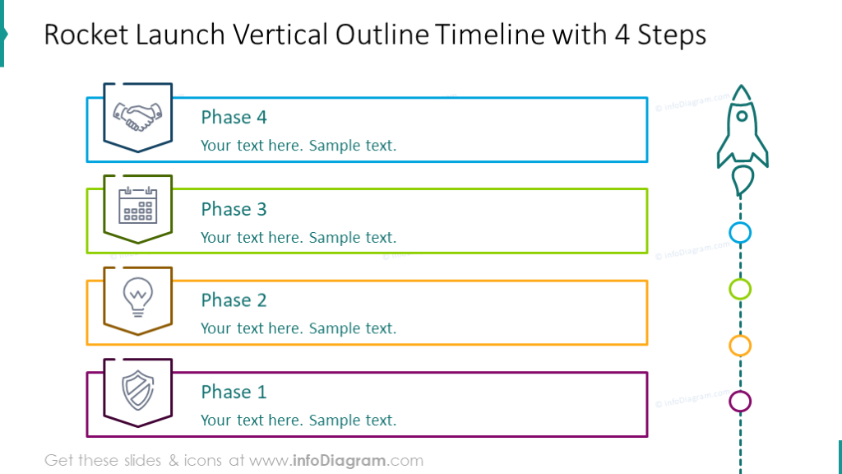842x474 pixels.
Task: Click the lightbulb icon in Phase 2
Action: [137, 296]
